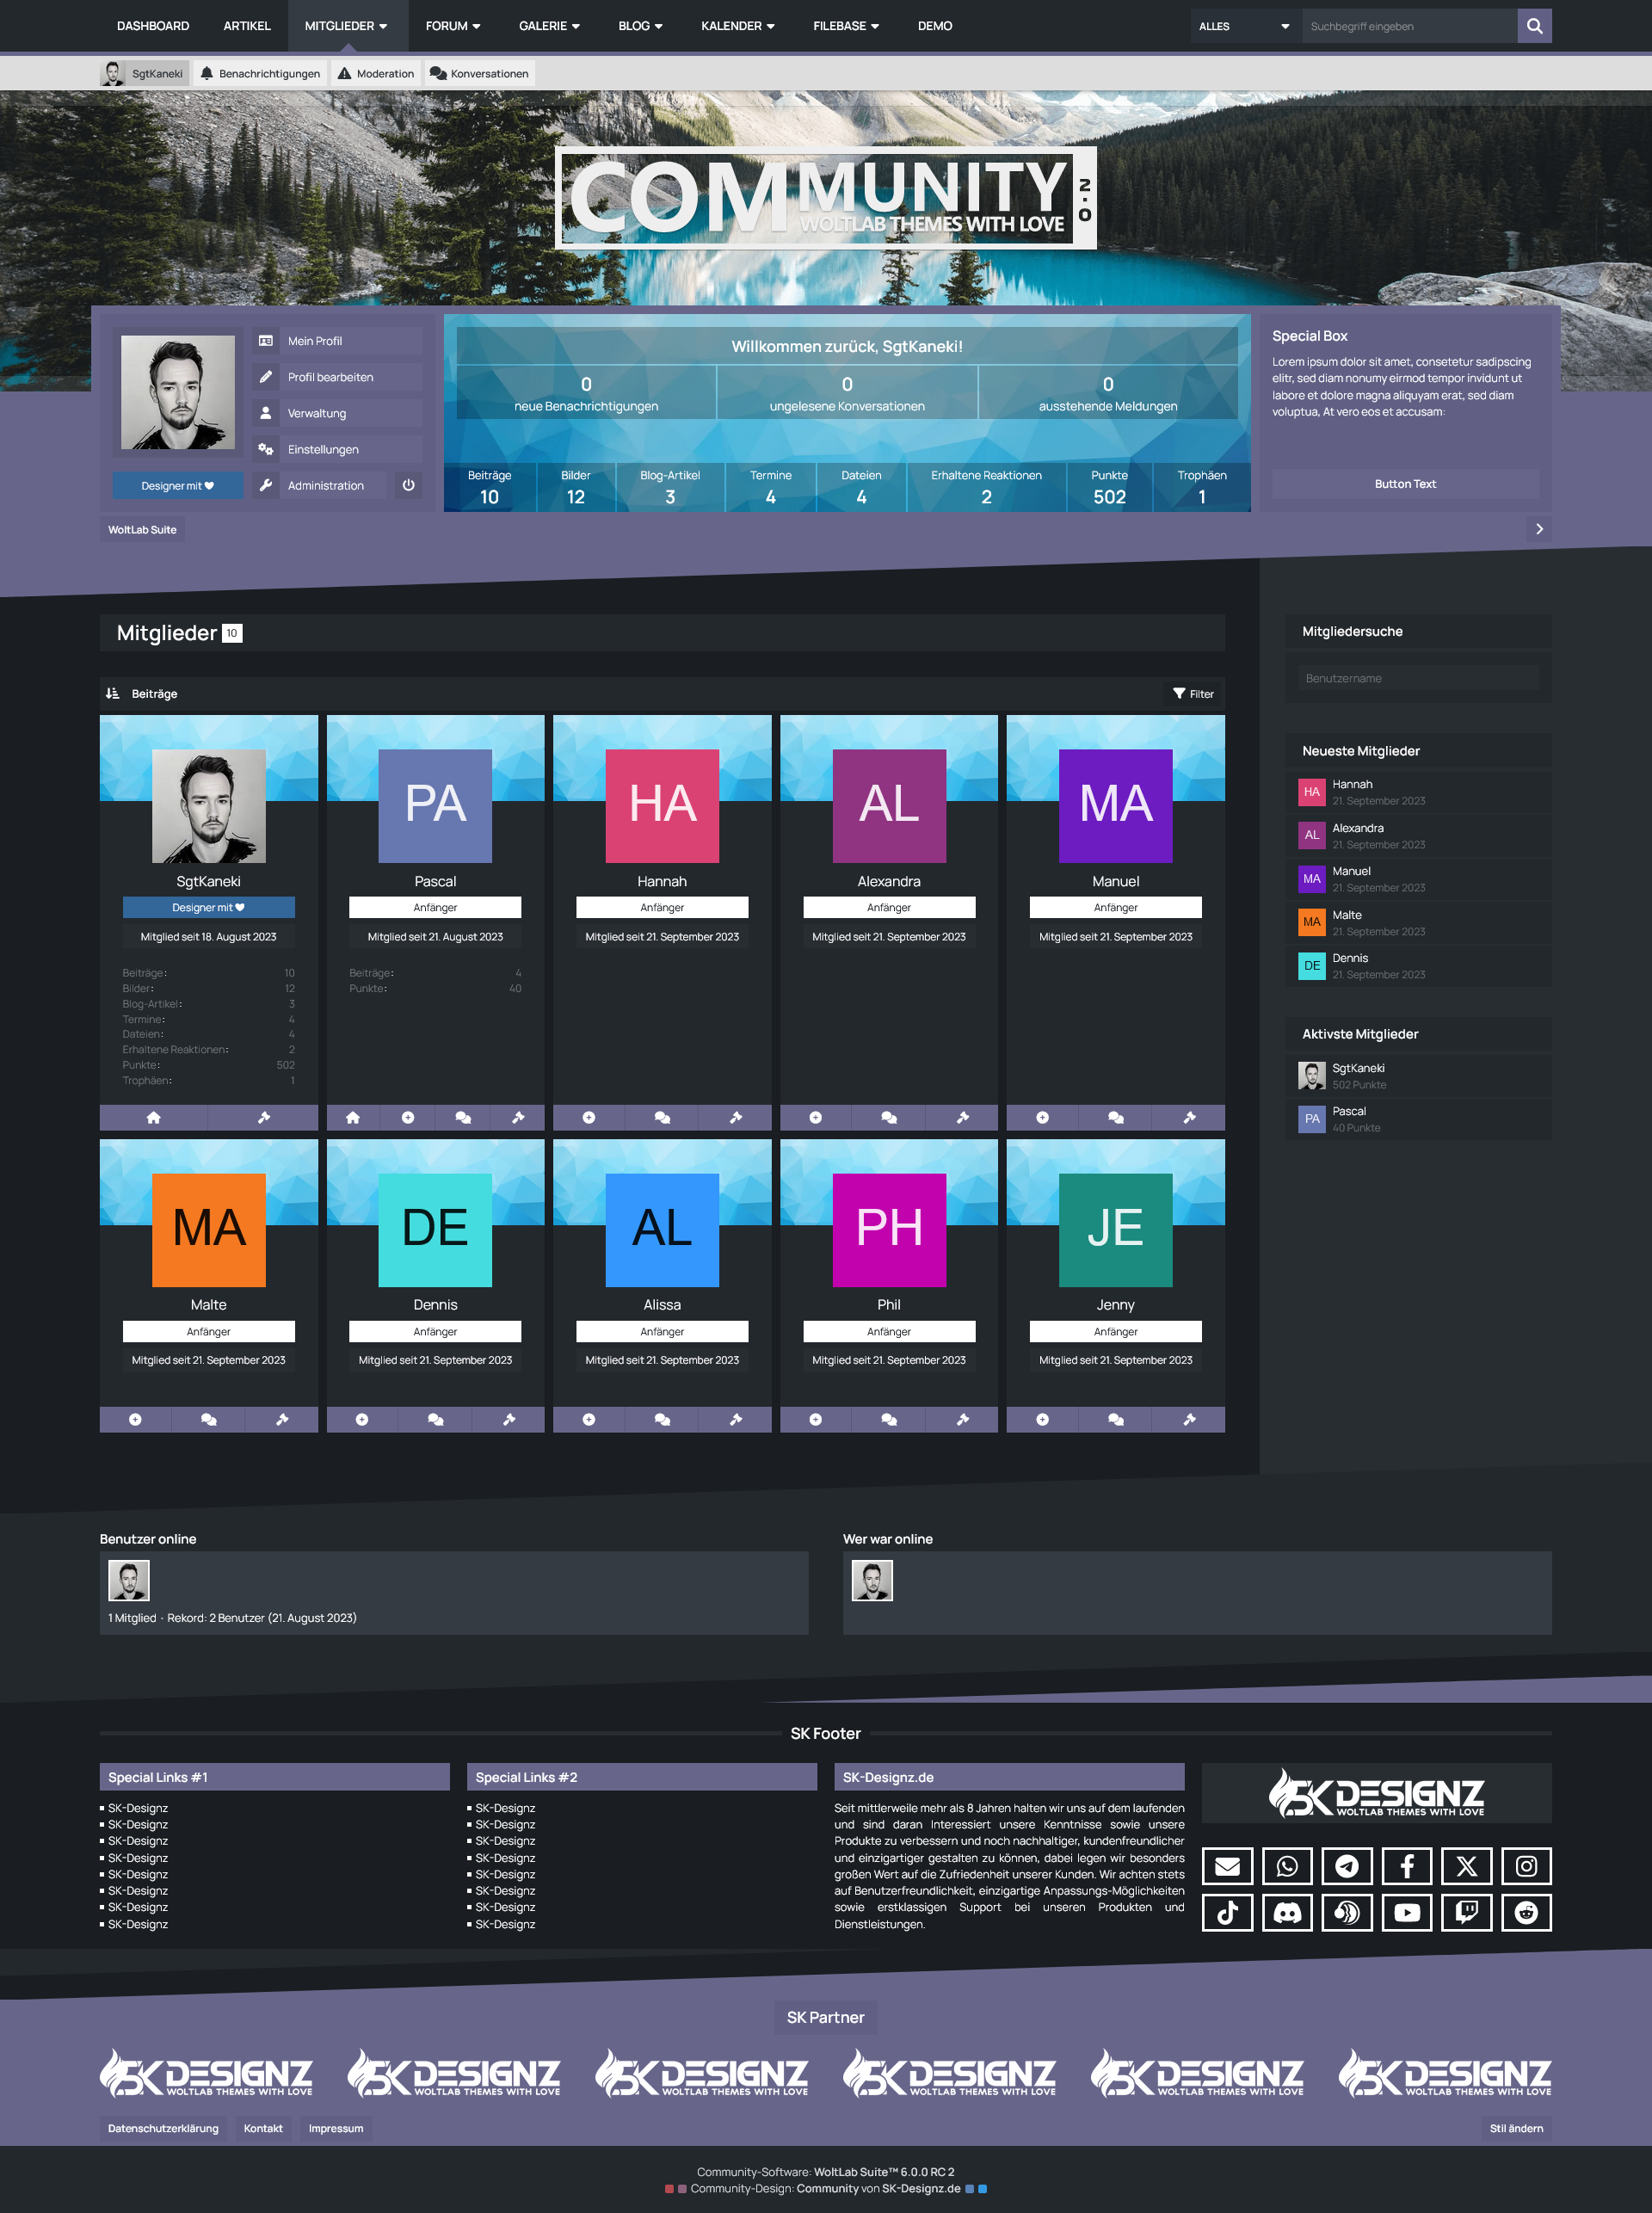The width and height of the screenshot is (1652, 2213).
Task: Open the Impressum footer link
Action: (335, 2128)
